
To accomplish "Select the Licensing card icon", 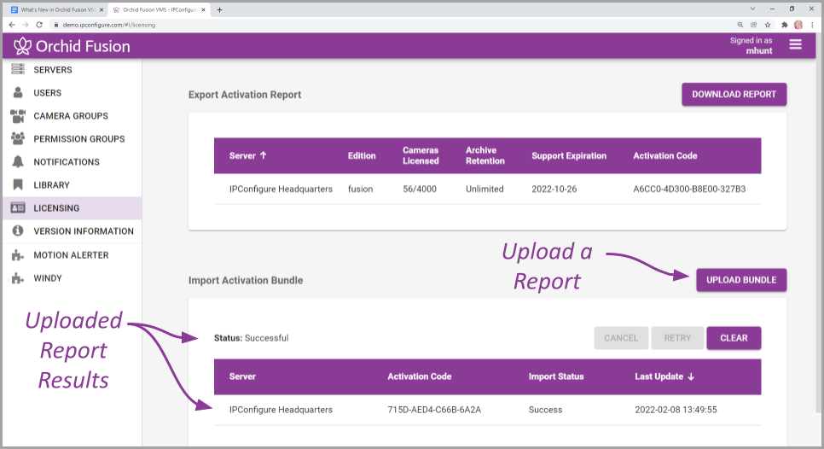I will click(x=18, y=207).
